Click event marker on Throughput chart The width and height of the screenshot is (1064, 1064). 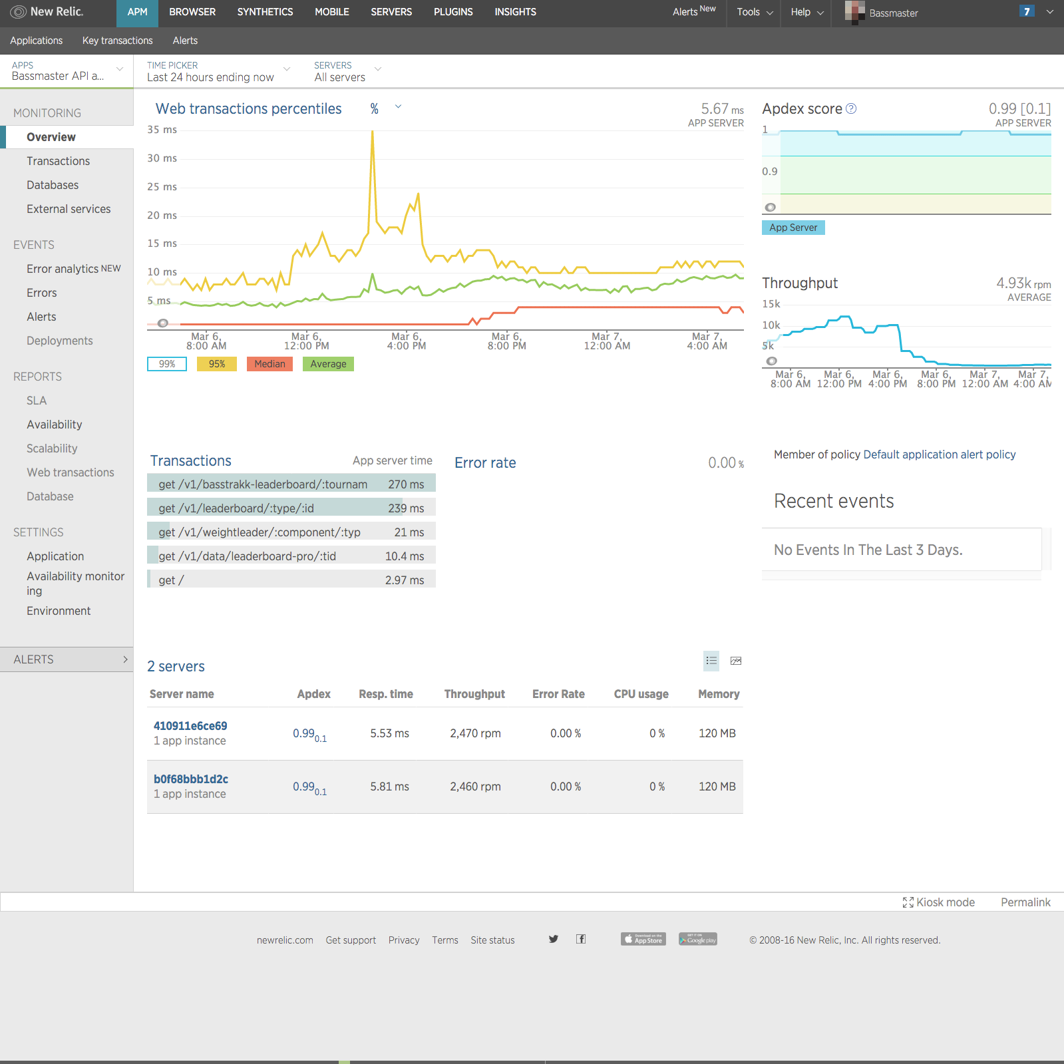(772, 361)
